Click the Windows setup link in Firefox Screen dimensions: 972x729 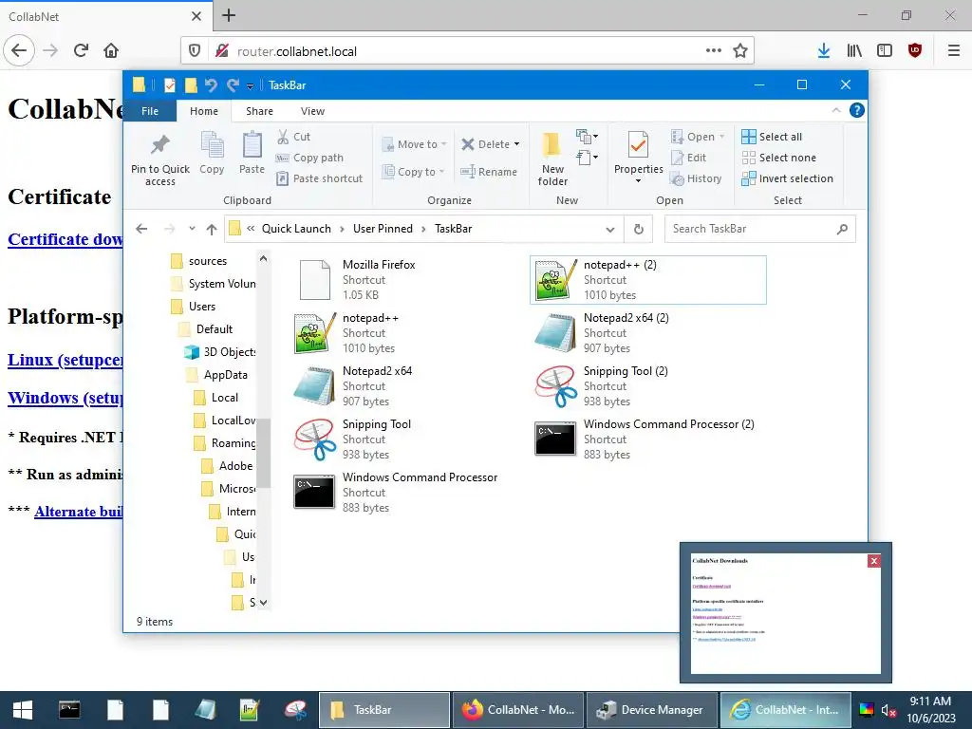pos(65,398)
